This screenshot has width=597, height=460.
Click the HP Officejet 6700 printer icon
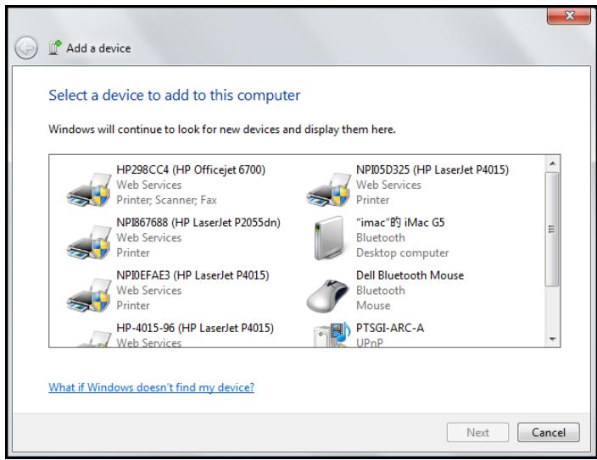tap(89, 189)
